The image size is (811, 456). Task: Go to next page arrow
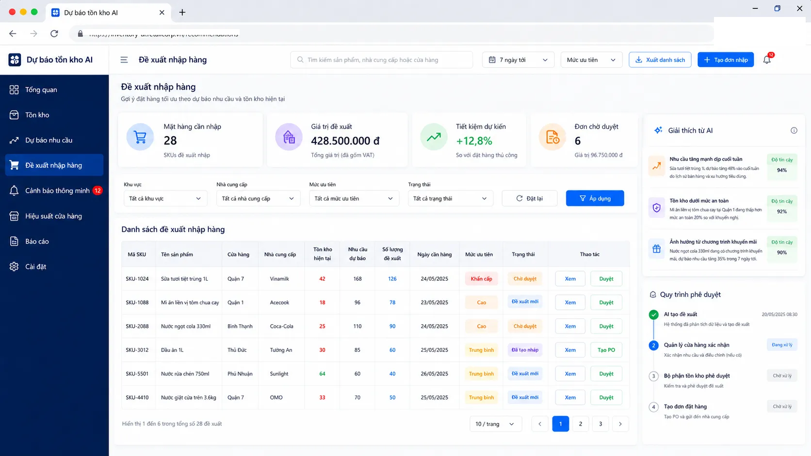pyautogui.click(x=620, y=424)
